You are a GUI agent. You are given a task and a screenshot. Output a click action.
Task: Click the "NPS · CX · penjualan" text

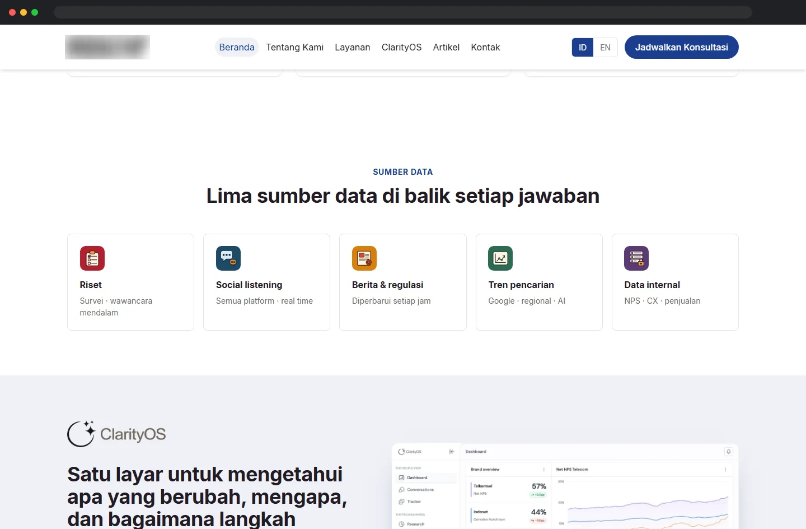pos(662,301)
